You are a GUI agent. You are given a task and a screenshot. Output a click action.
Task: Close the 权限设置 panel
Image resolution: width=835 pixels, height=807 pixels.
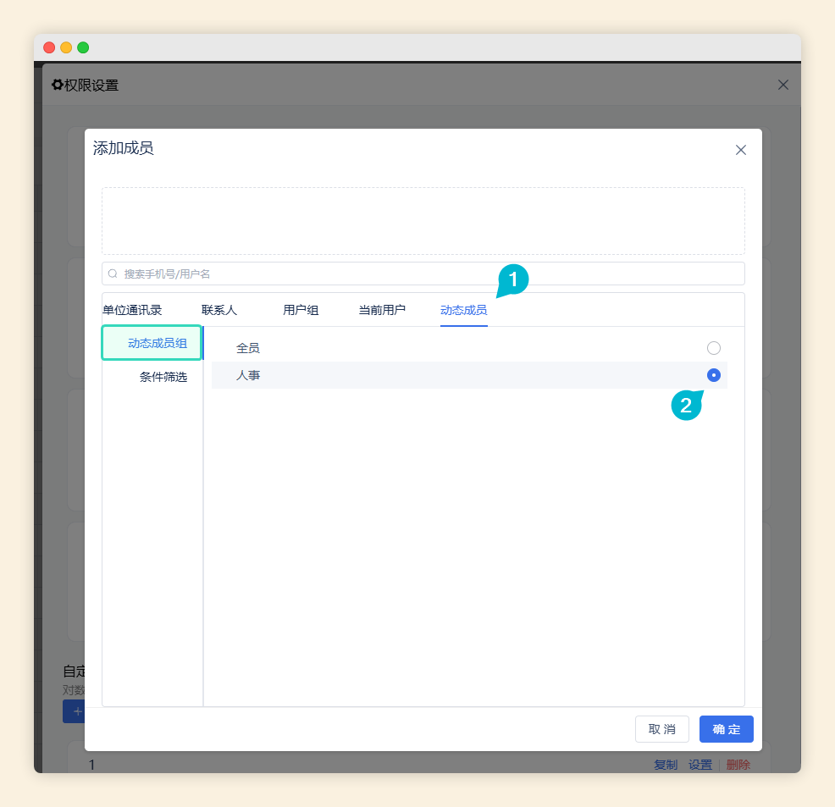coord(782,85)
